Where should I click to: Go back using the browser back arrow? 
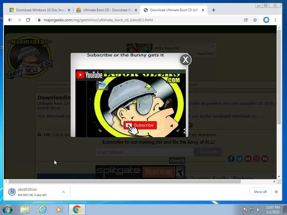pyautogui.click(x=10, y=20)
